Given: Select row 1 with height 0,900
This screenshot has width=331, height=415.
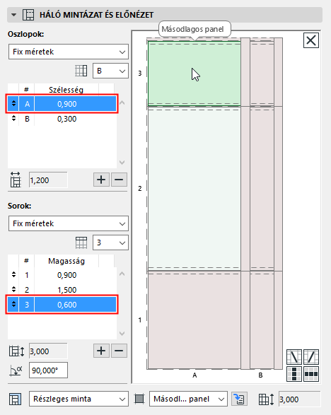Looking at the screenshot, I should click(62, 275).
